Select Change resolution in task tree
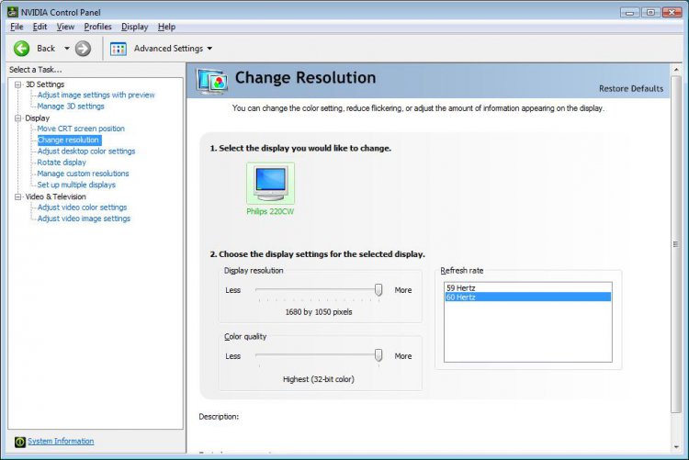Screen dimensions: 689x460 68,140
